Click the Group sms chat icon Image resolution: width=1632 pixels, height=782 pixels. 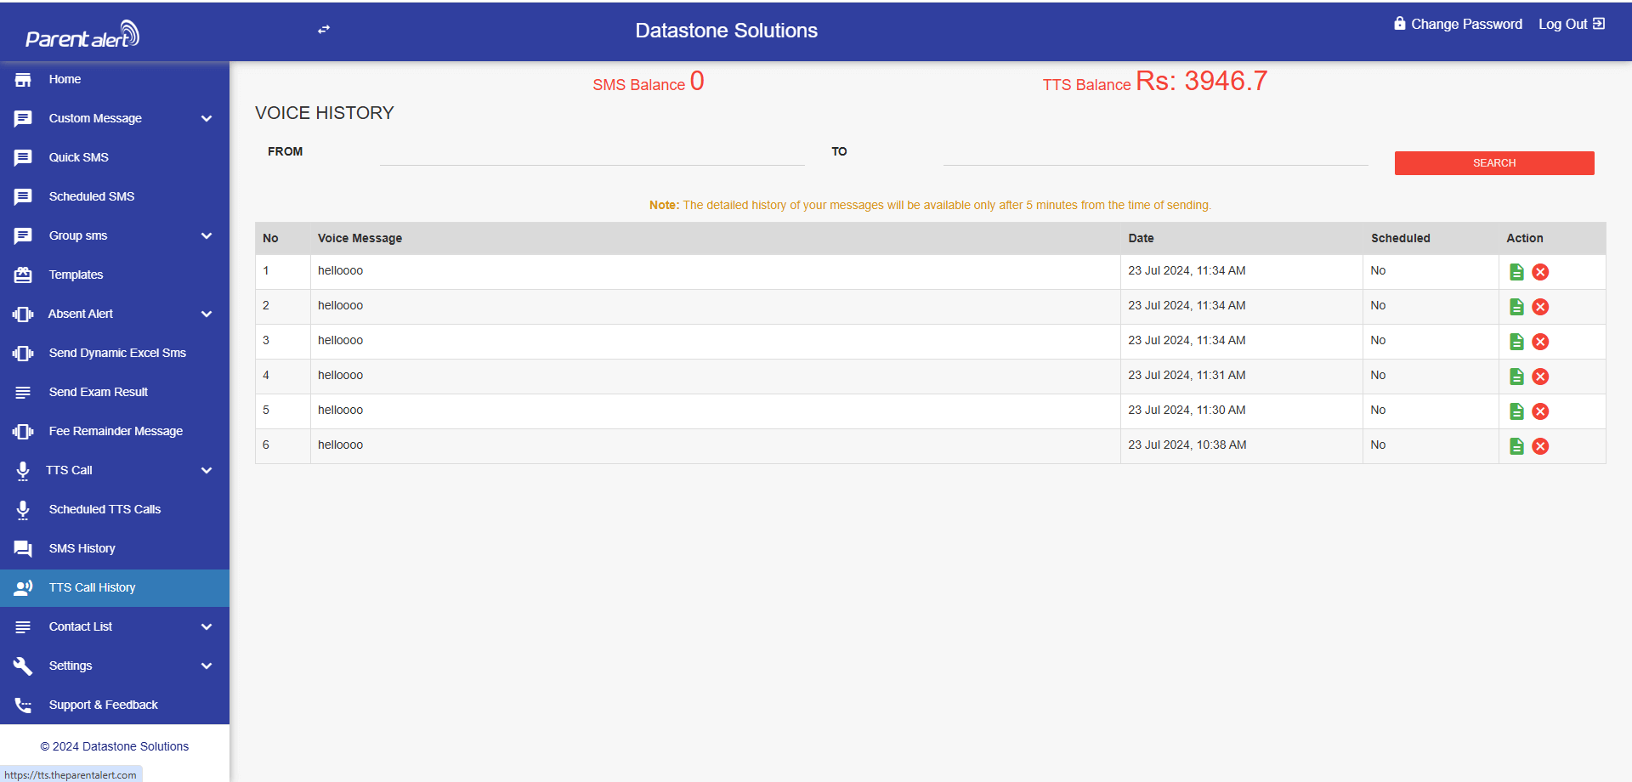coord(23,236)
